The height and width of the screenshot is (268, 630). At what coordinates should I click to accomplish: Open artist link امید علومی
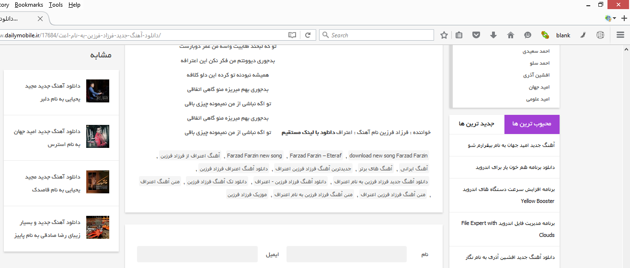click(538, 99)
